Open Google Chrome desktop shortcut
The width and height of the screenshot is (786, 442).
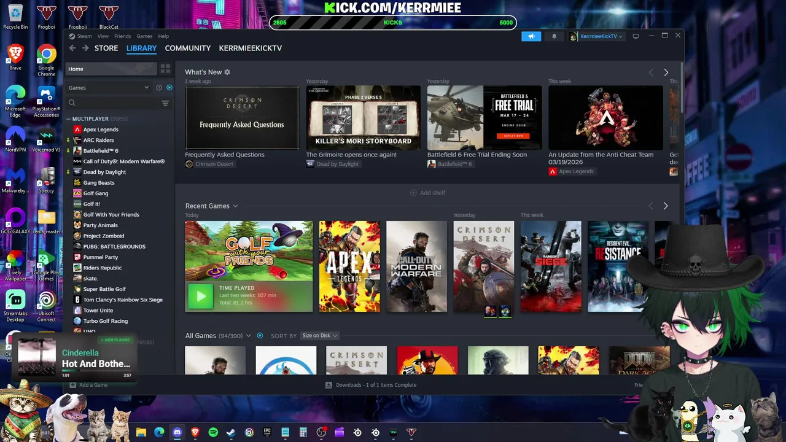click(x=46, y=60)
